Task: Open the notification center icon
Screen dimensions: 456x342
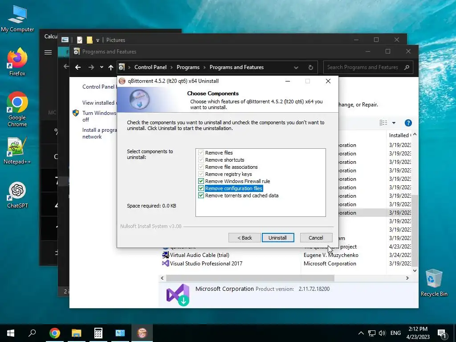Action: pyautogui.click(x=442, y=333)
